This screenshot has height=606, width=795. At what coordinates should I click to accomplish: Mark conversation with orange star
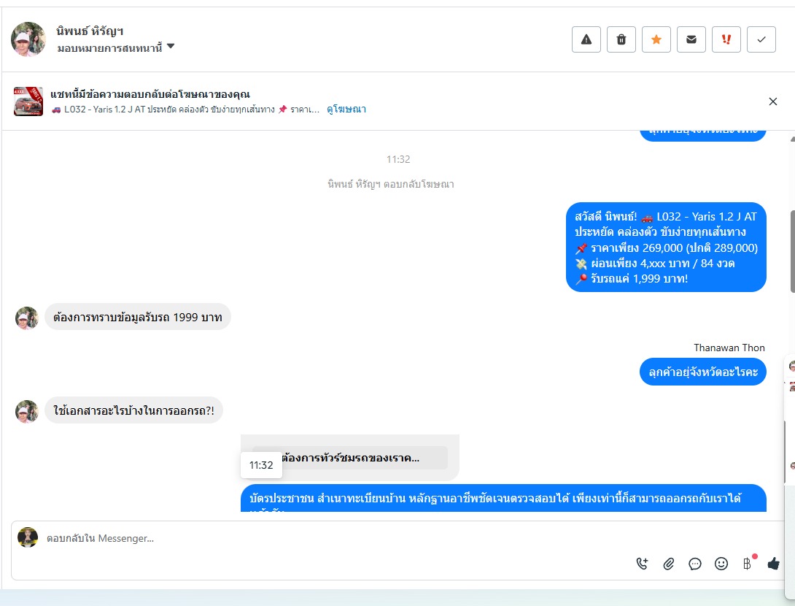point(656,39)
